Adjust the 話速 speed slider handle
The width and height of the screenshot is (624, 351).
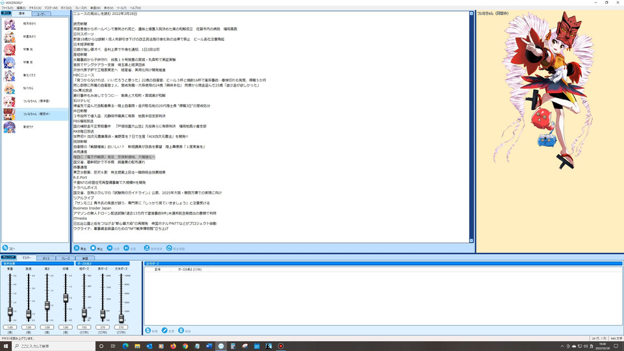[x=29, y=315]
